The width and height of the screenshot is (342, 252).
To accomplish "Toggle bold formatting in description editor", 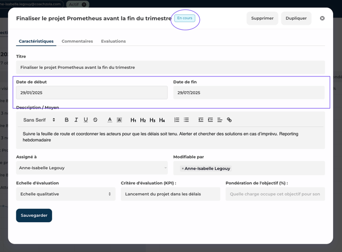I will pyautogui.click(x=67, y=120).
